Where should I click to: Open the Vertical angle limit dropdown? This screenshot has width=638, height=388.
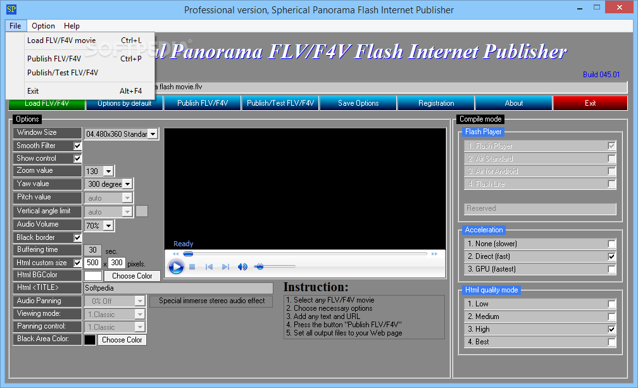(x=127, y=212)
